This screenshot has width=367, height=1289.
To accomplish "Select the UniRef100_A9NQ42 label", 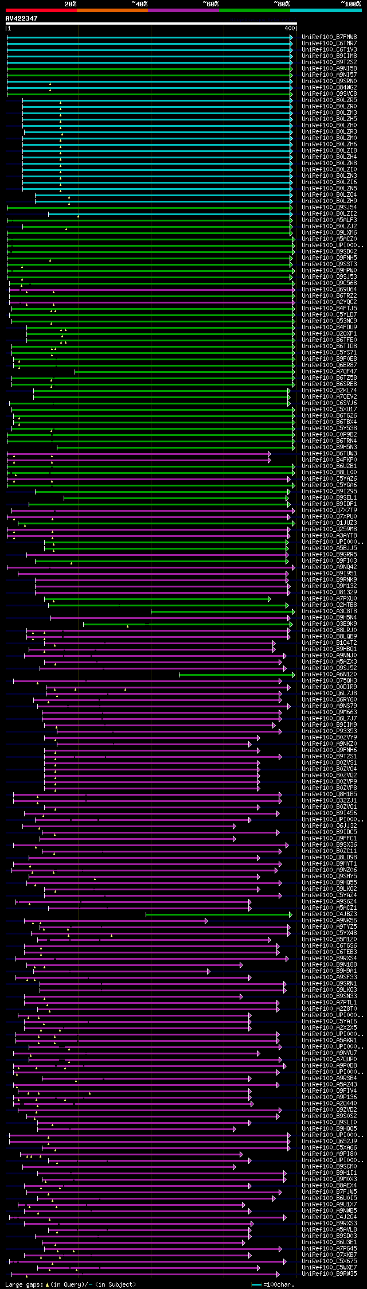I will pyautogui.click(x=329, y=567).
